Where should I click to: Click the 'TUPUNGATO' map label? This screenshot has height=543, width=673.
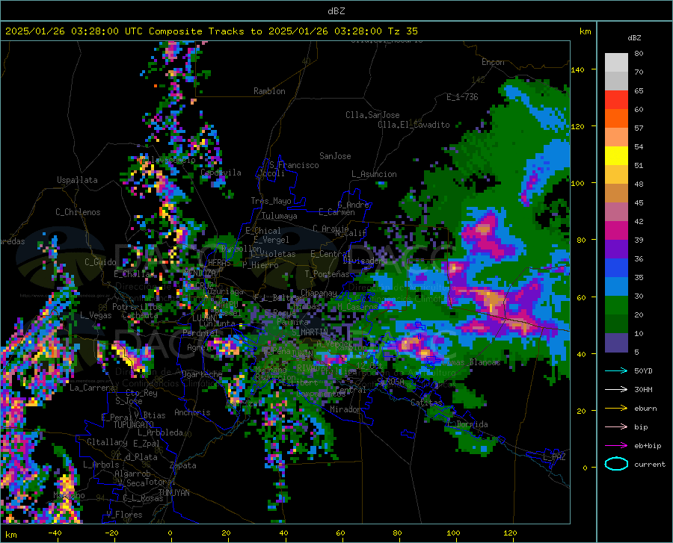coord(134,425)
